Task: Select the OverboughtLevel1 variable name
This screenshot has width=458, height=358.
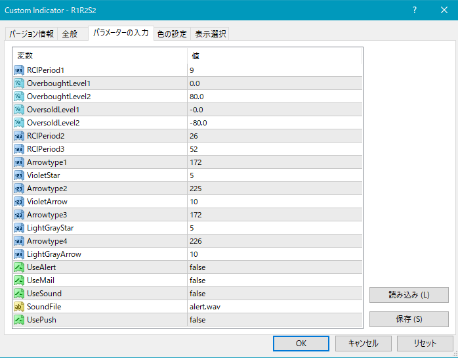Action: click(x=58, y=83)
